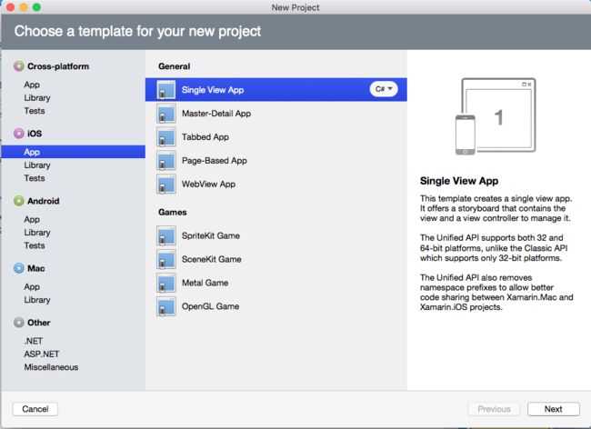Click the Cancel button
This screenshot has height=429, width=591.
tap(35, 409)
